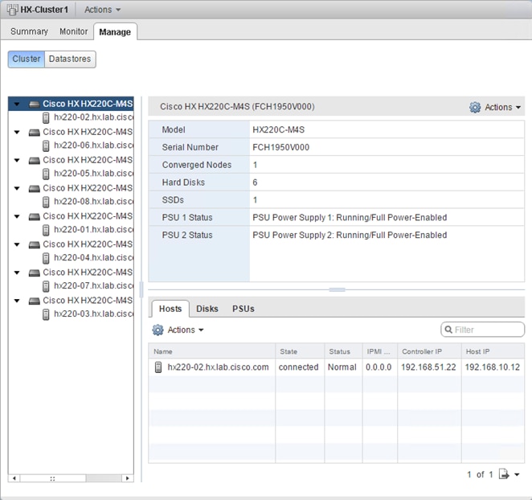Screen dimensions: 532x500
Task: Sort hosts by IPMI column header
Action: [x=379, y=351]
